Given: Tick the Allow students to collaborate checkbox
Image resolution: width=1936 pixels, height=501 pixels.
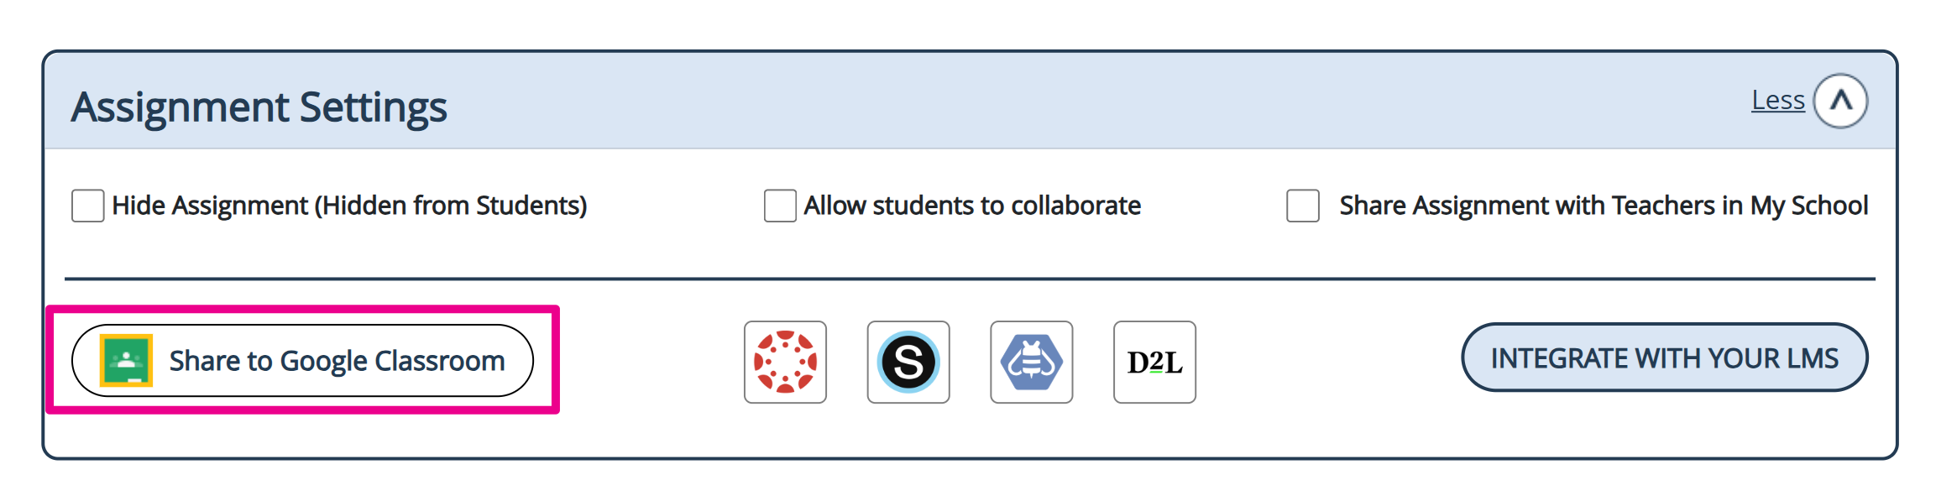Looking at the screenshot, I should tap(780, 206).
